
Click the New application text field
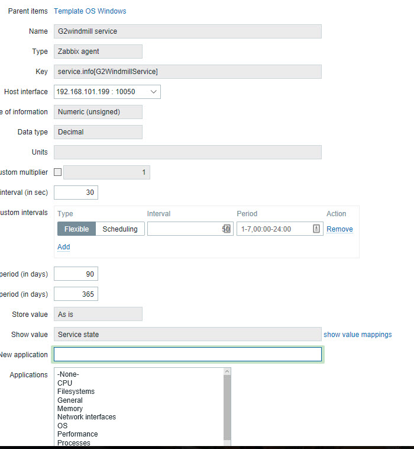[x=187, y=354]
